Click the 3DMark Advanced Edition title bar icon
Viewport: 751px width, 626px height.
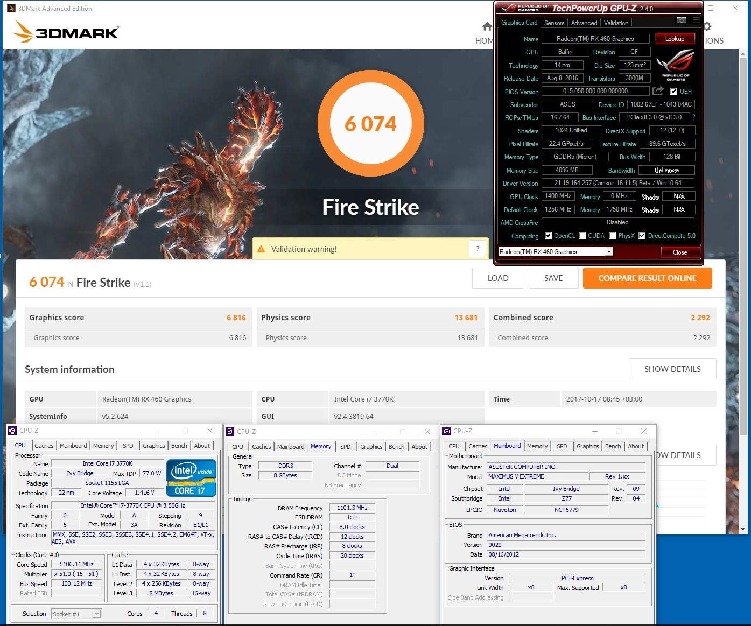tap(11, 8)
